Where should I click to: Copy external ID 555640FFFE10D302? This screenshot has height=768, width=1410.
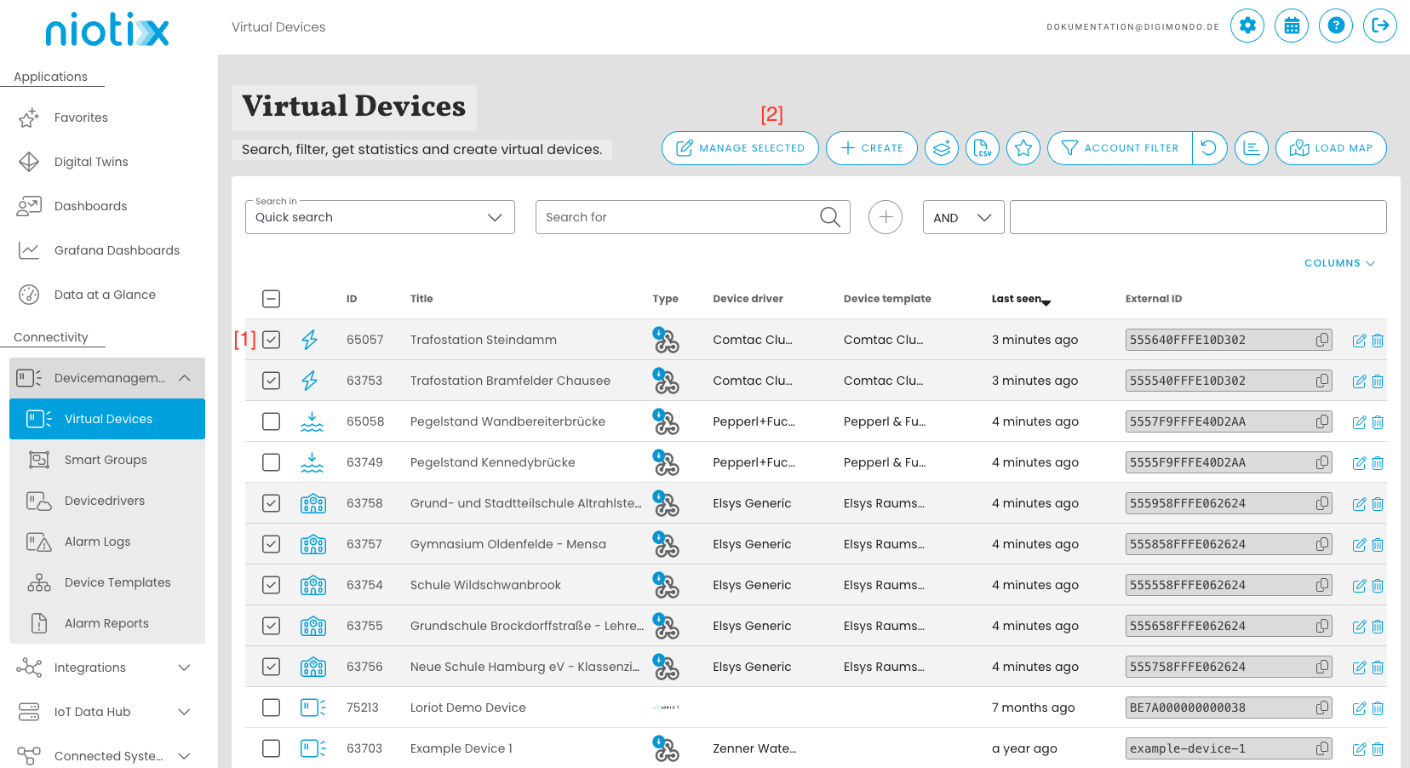pyautogui.click(x=1322, y=340)
